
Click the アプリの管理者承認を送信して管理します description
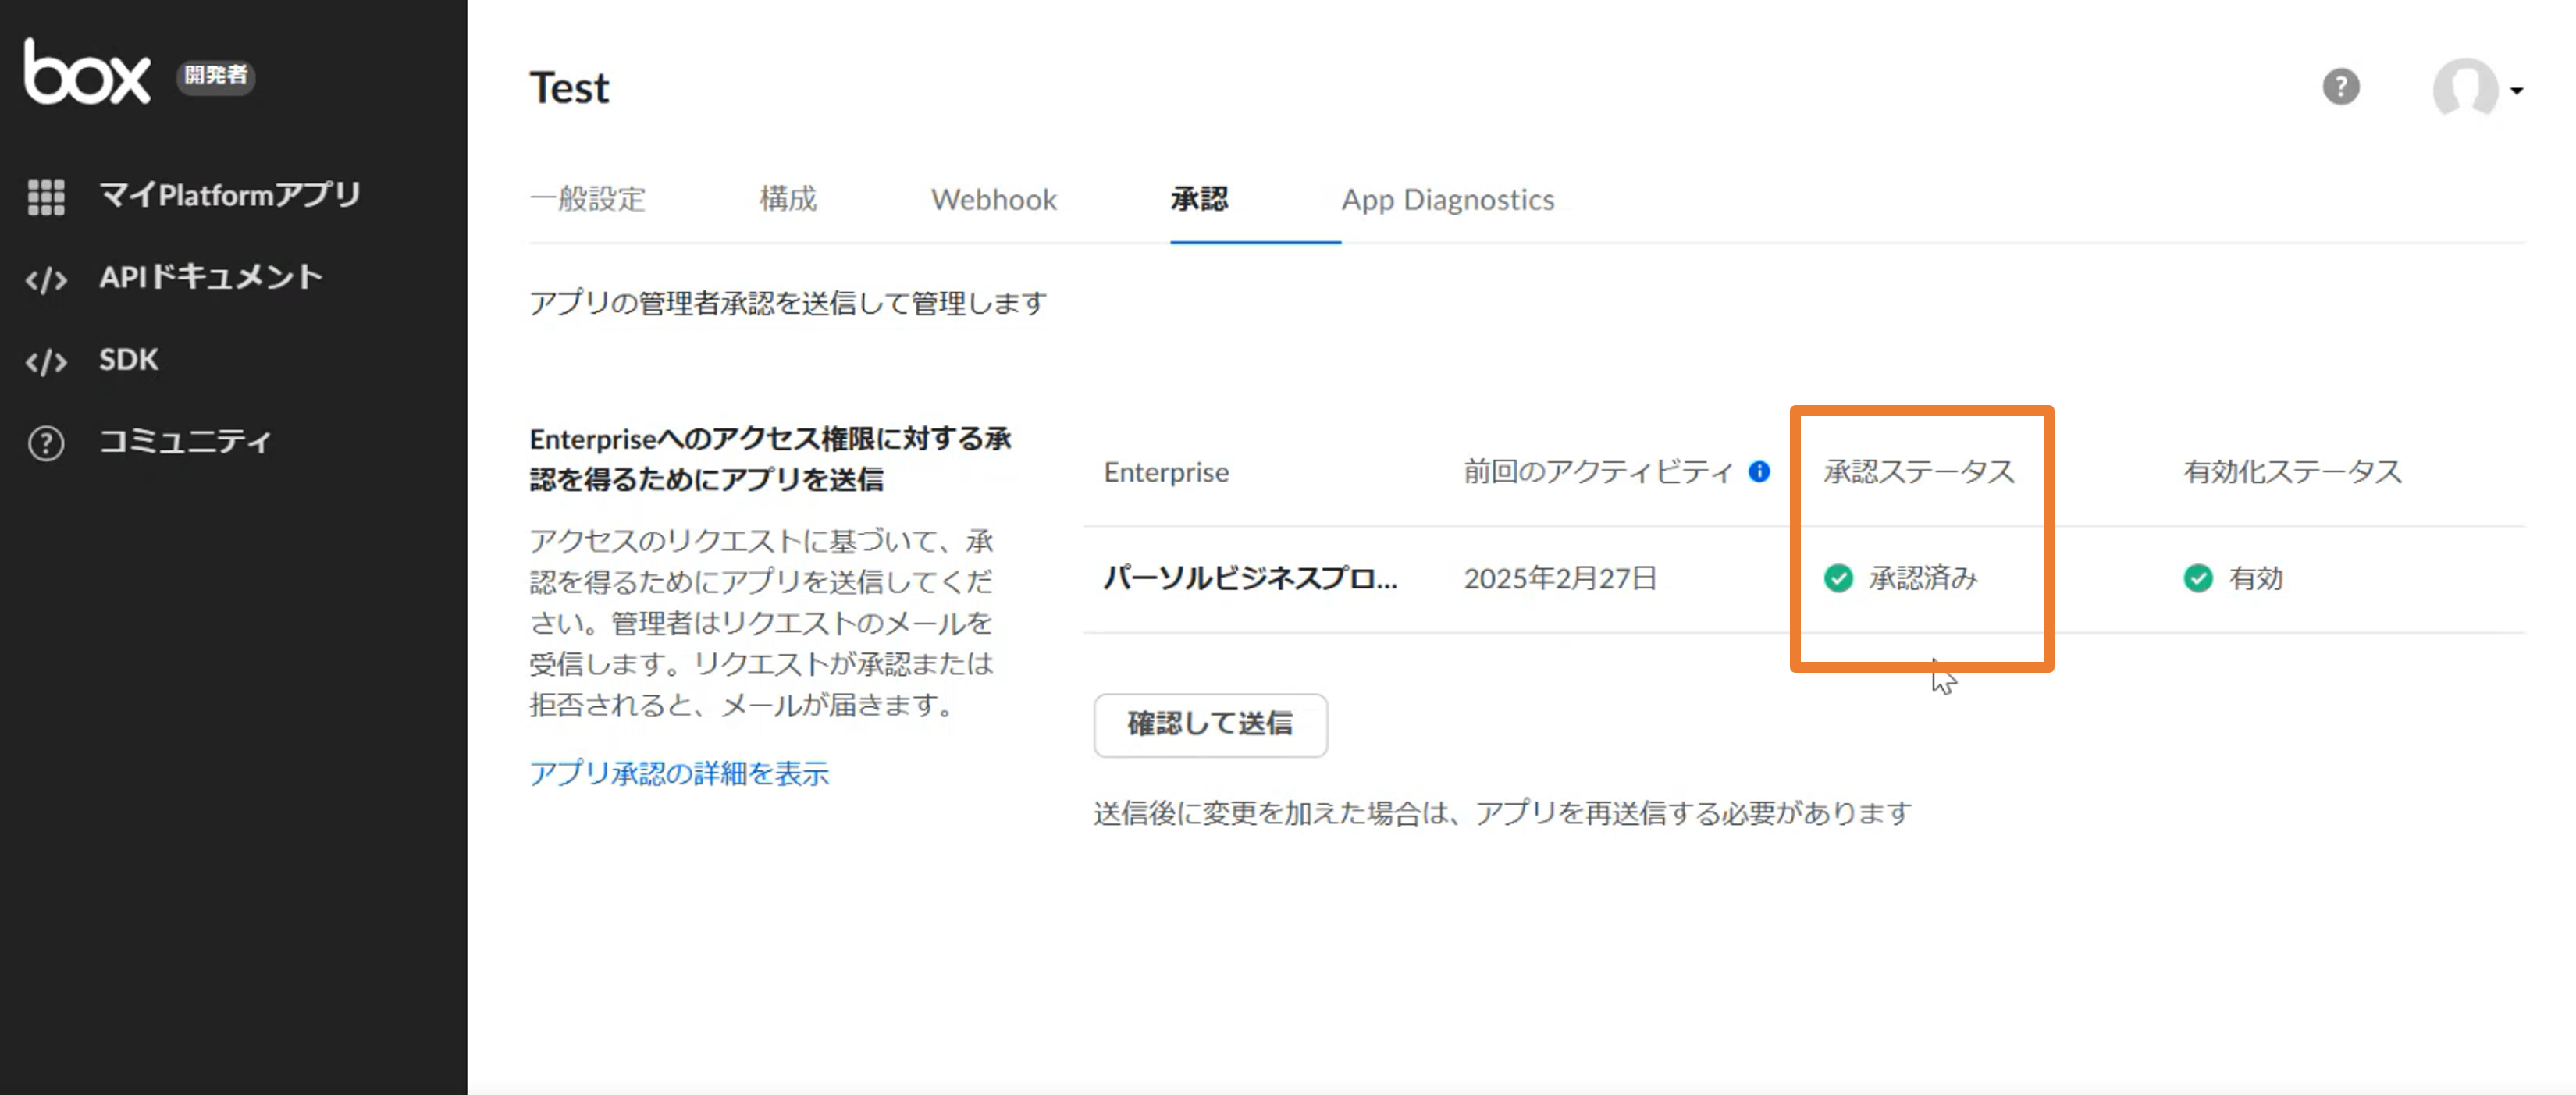tap(787, 303)
